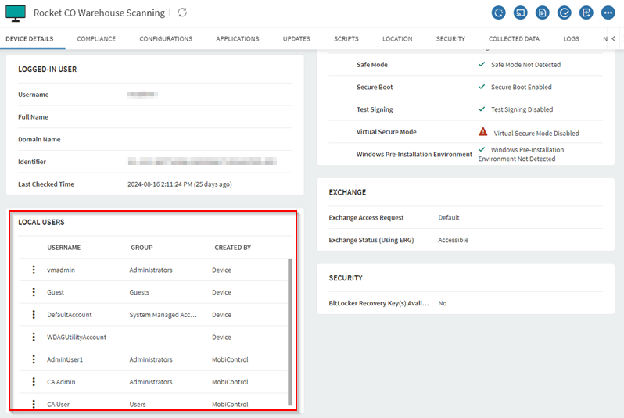Open the options menu for Guest user
The image size is (624, 418).
coord(34,292)
